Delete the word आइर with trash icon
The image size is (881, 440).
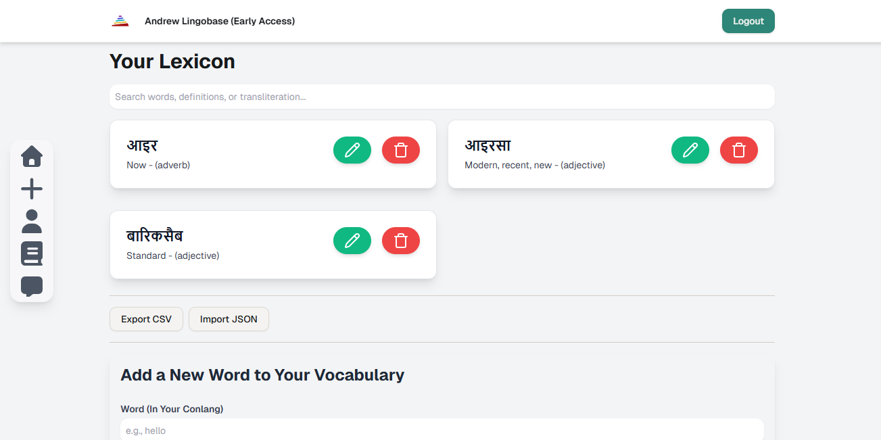pos(401,150)
